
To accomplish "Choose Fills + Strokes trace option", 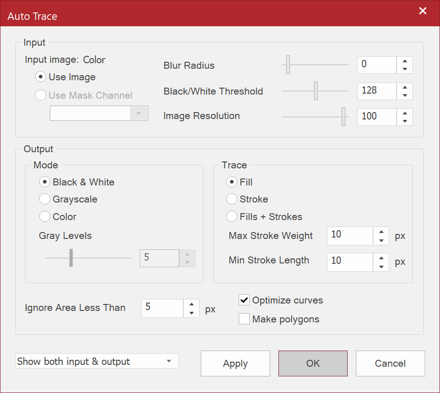I will [232, 216].
